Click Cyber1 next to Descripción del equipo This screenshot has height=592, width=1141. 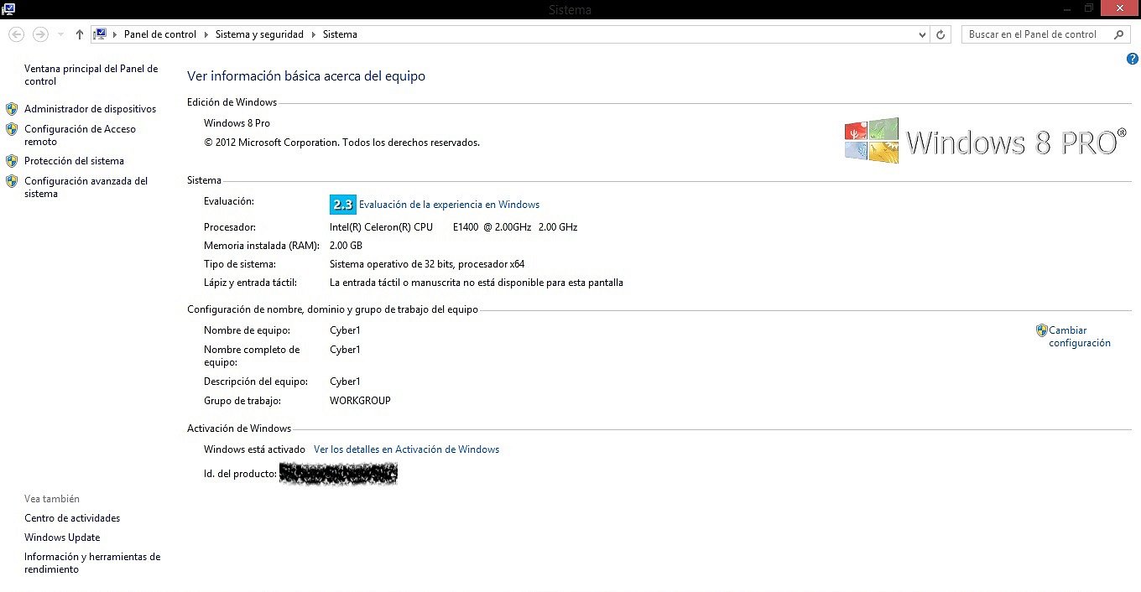(345, 382)
